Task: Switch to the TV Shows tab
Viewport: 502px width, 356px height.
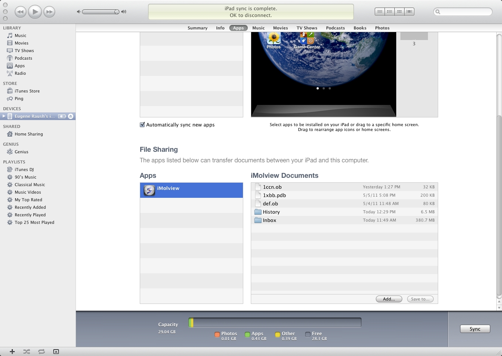Action: point(307,28)
